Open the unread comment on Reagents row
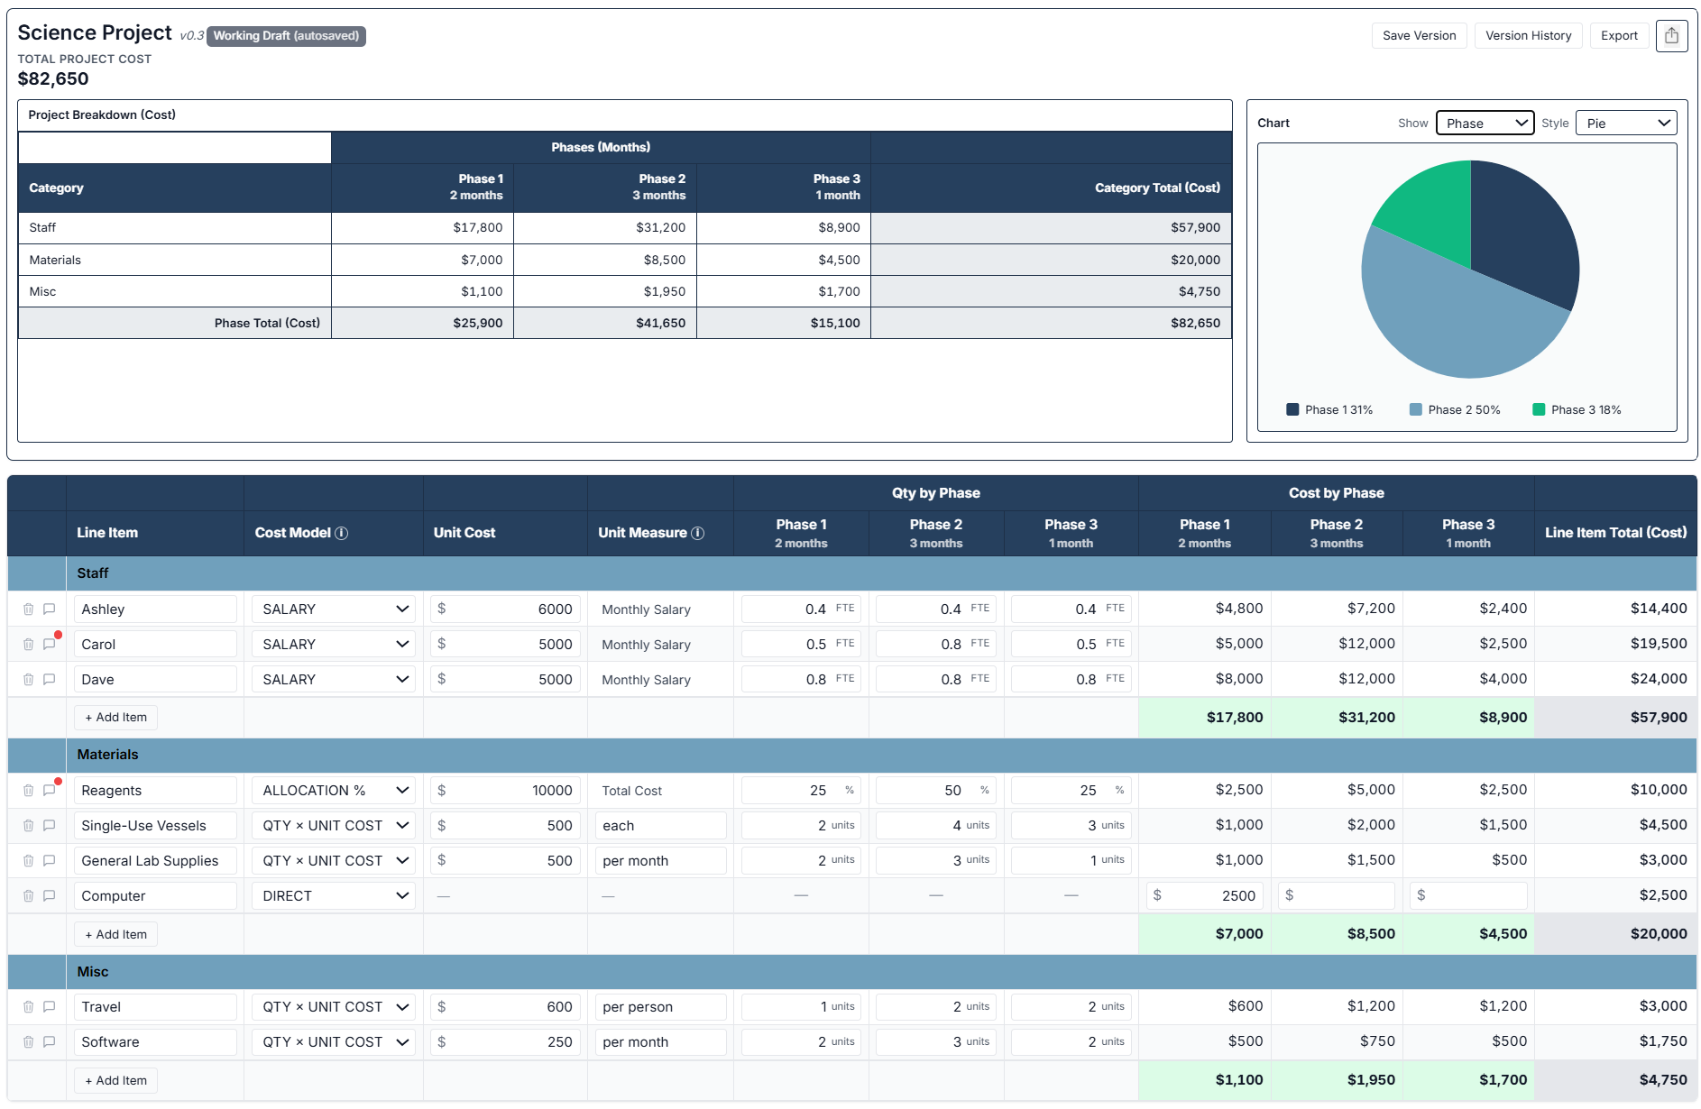The height and width of the screenshot is (1109, 1701). [x=50, y=790]
